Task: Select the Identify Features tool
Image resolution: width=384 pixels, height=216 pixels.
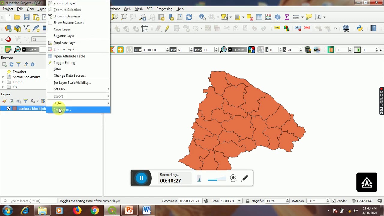Action: click(x=202, y=17)
